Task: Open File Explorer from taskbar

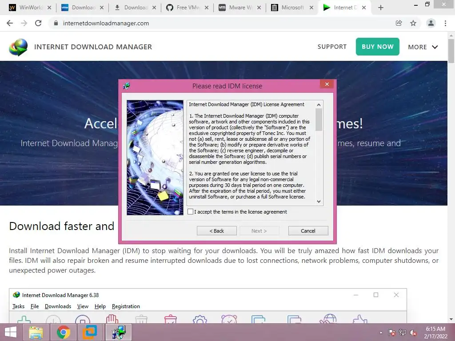Action: (36, 332)
